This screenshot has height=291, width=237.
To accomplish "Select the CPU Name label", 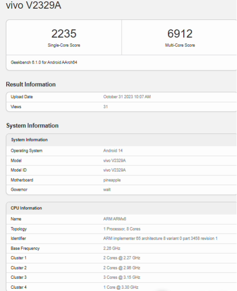I will pyautogui.click(x=16, y=219).
